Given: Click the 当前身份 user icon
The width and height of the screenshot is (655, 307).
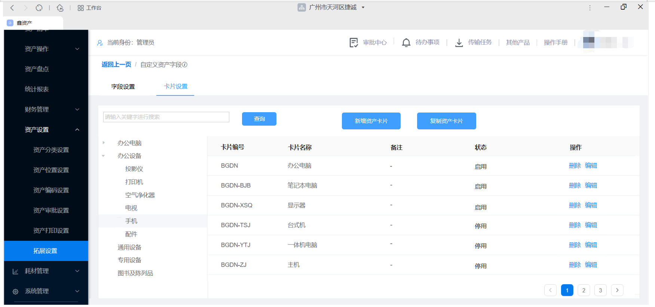Looking at the screenshot, I should click(100, 43).
